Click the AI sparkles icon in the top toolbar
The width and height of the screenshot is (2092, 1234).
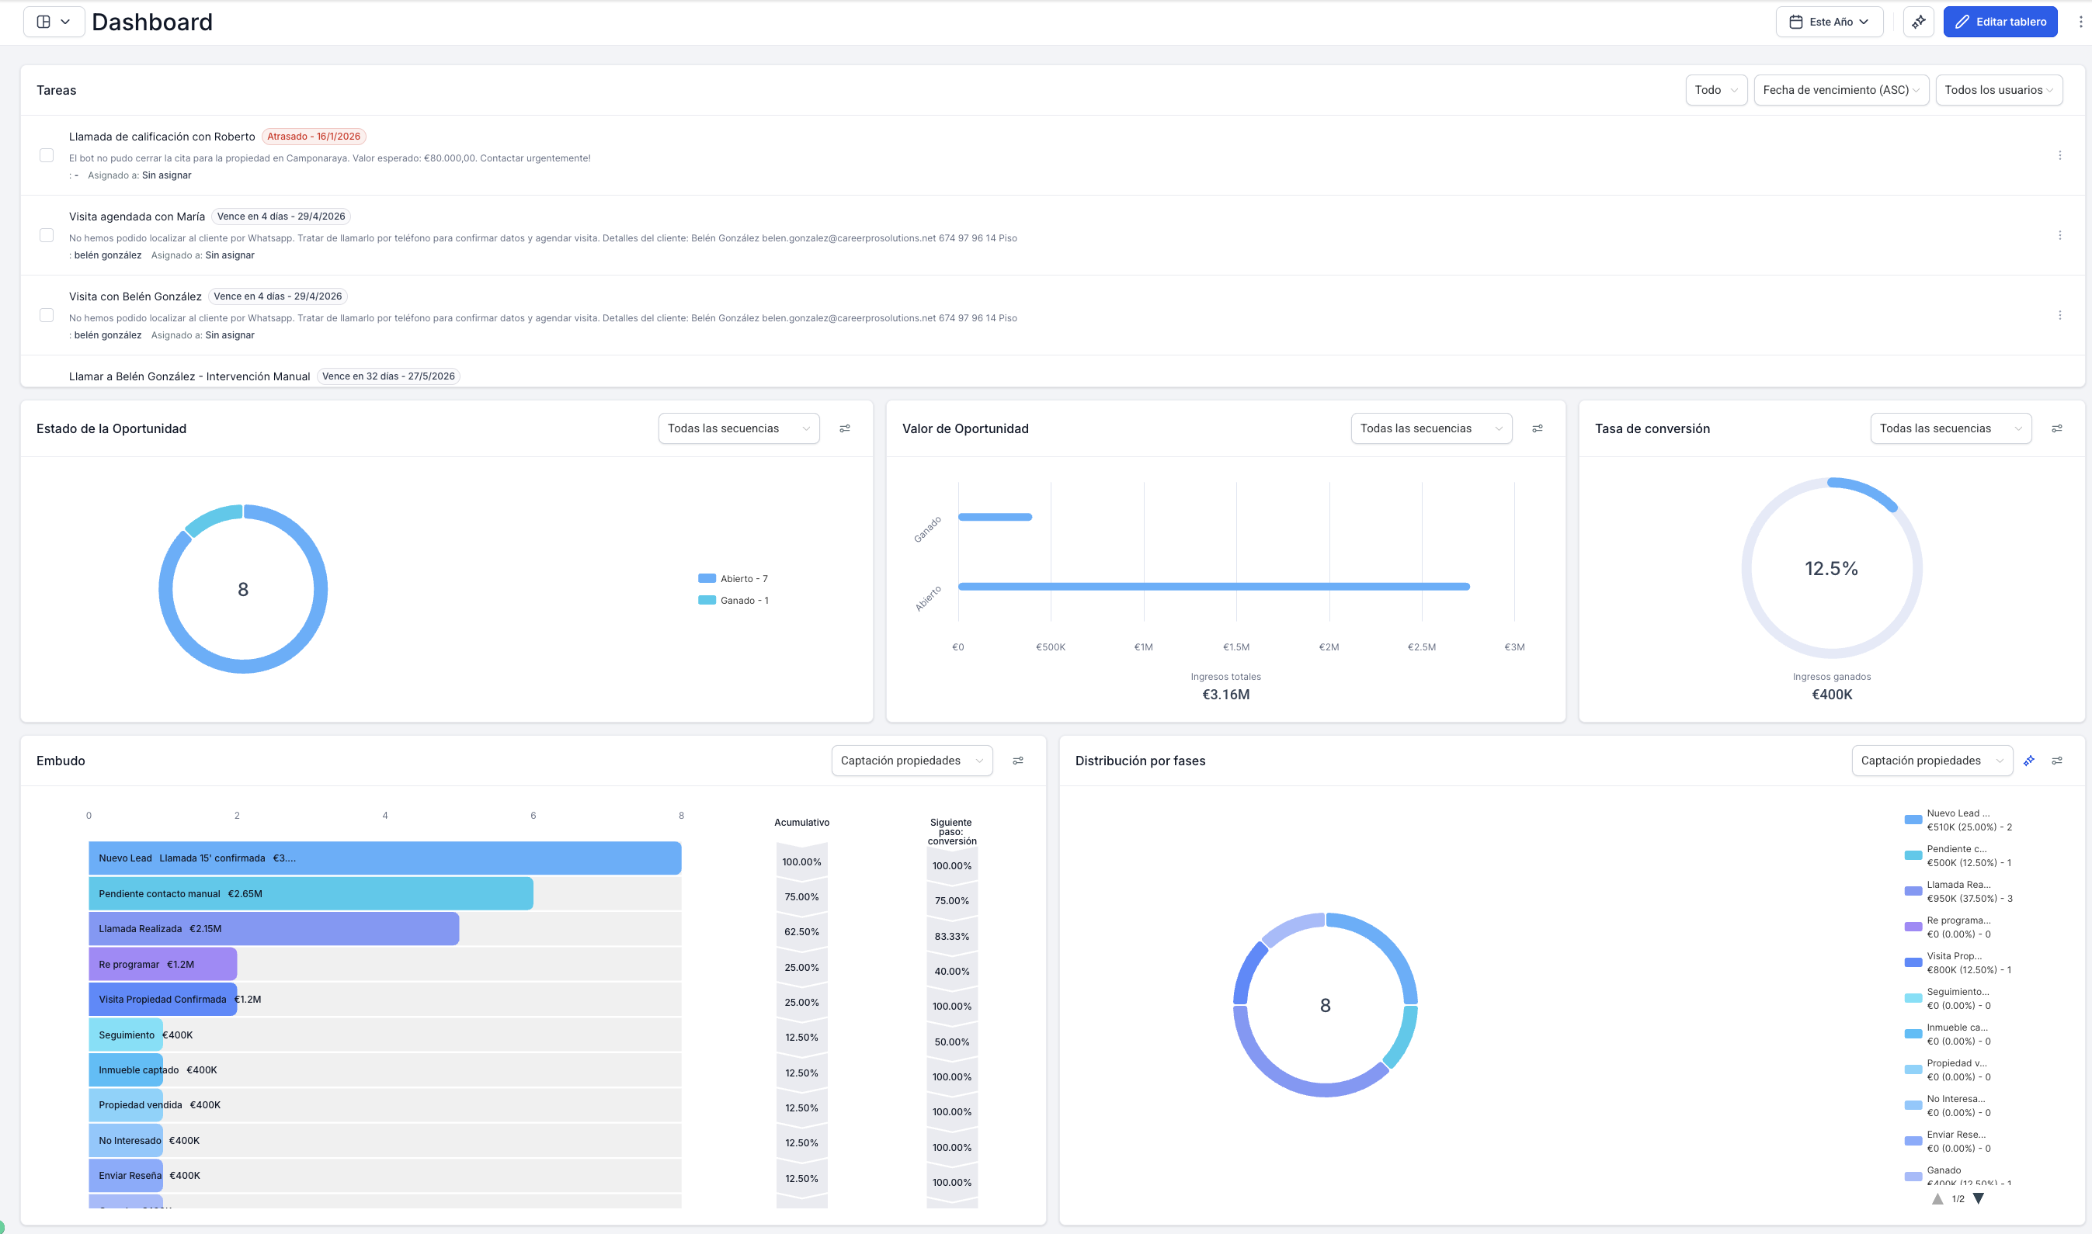coord(1919,22)
